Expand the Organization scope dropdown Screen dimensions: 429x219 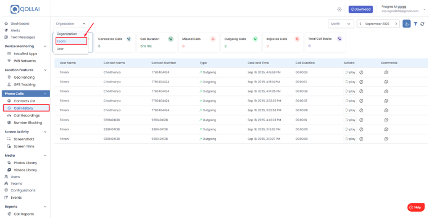coord(71,24)
